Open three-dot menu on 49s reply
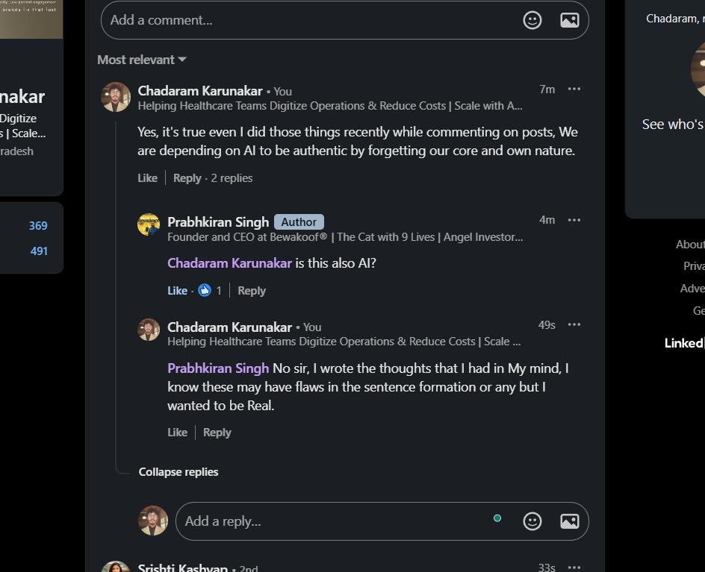 574,324
